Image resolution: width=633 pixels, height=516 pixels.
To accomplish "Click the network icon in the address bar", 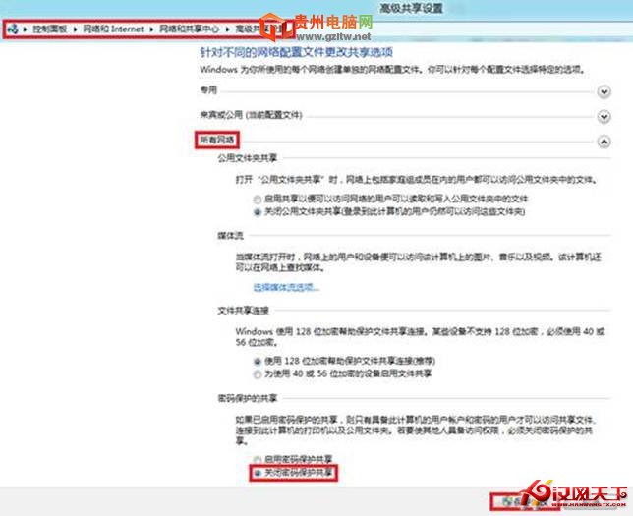I will tap(11, 30).
